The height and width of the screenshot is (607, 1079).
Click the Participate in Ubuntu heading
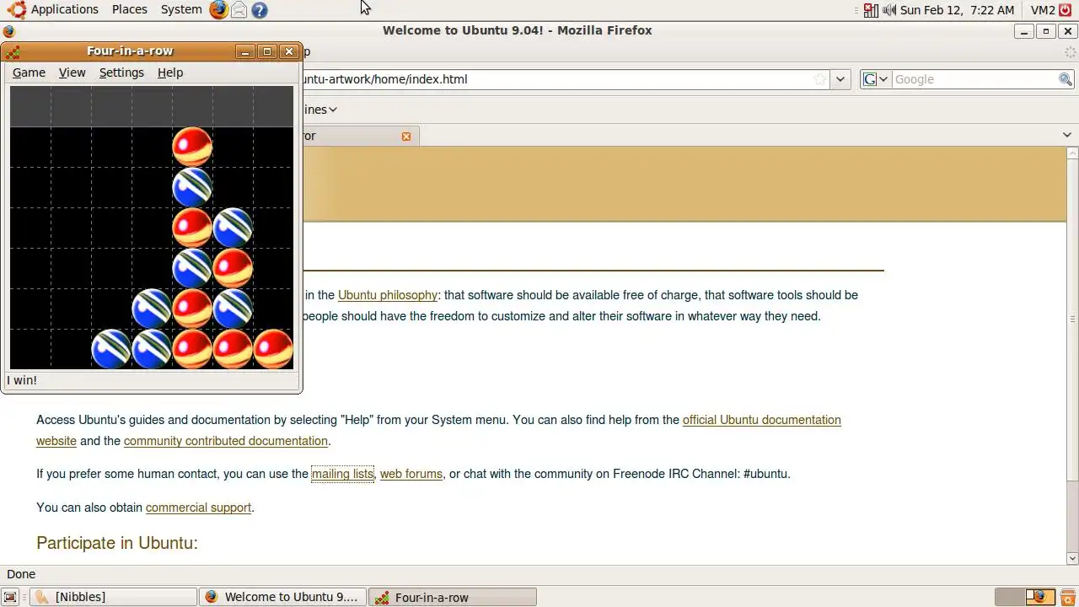tap(117, 543)
